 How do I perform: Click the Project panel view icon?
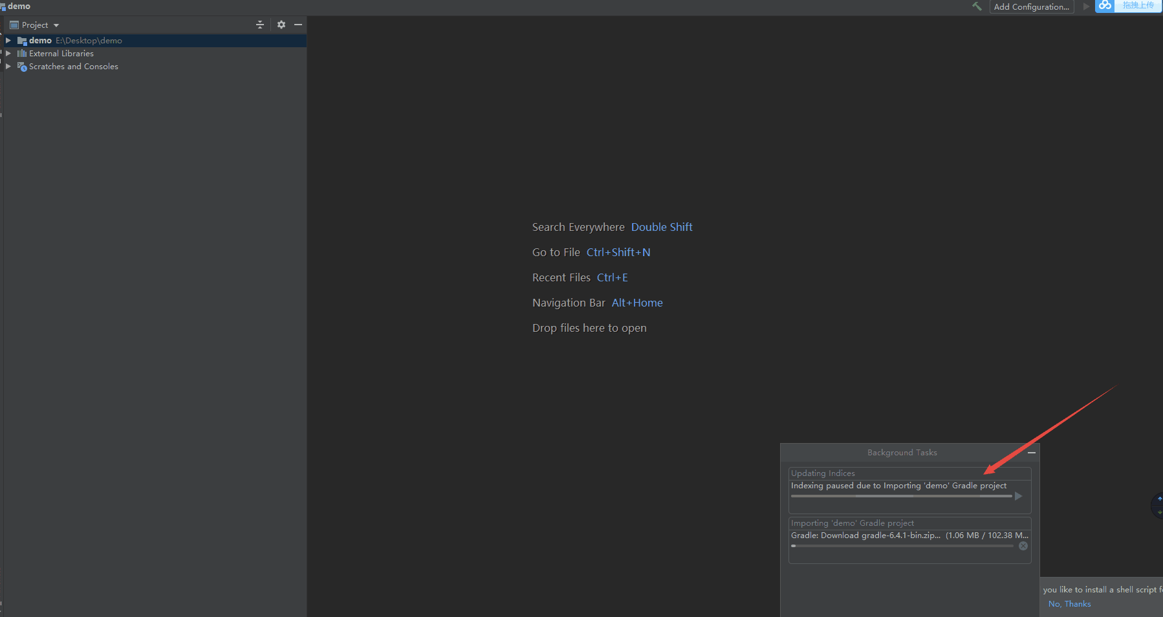14,25
